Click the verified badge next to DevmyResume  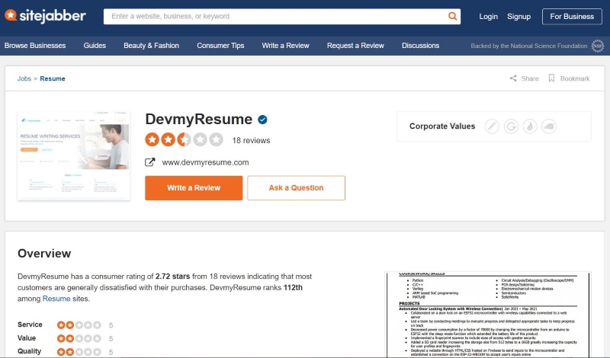(x=262, y=120)
